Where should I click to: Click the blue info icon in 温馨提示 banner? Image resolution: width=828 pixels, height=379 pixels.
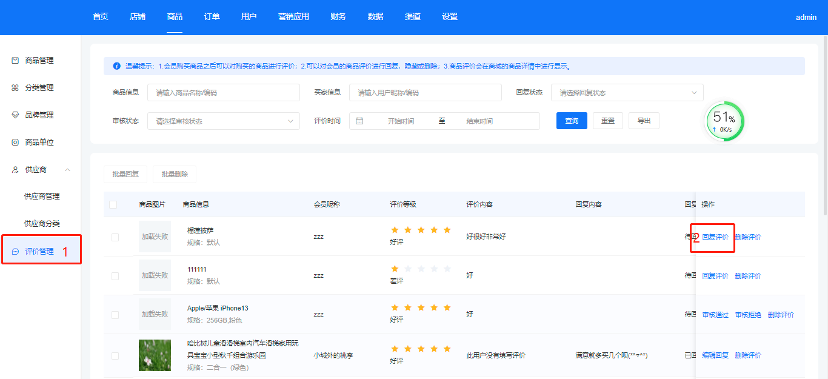[x=116, y=66]
